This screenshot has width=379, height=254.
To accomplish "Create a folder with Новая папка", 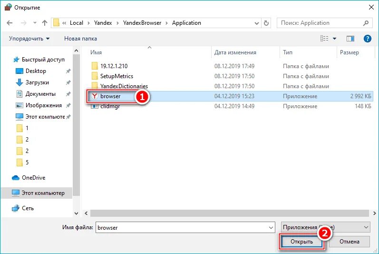I will click(80, 39).
